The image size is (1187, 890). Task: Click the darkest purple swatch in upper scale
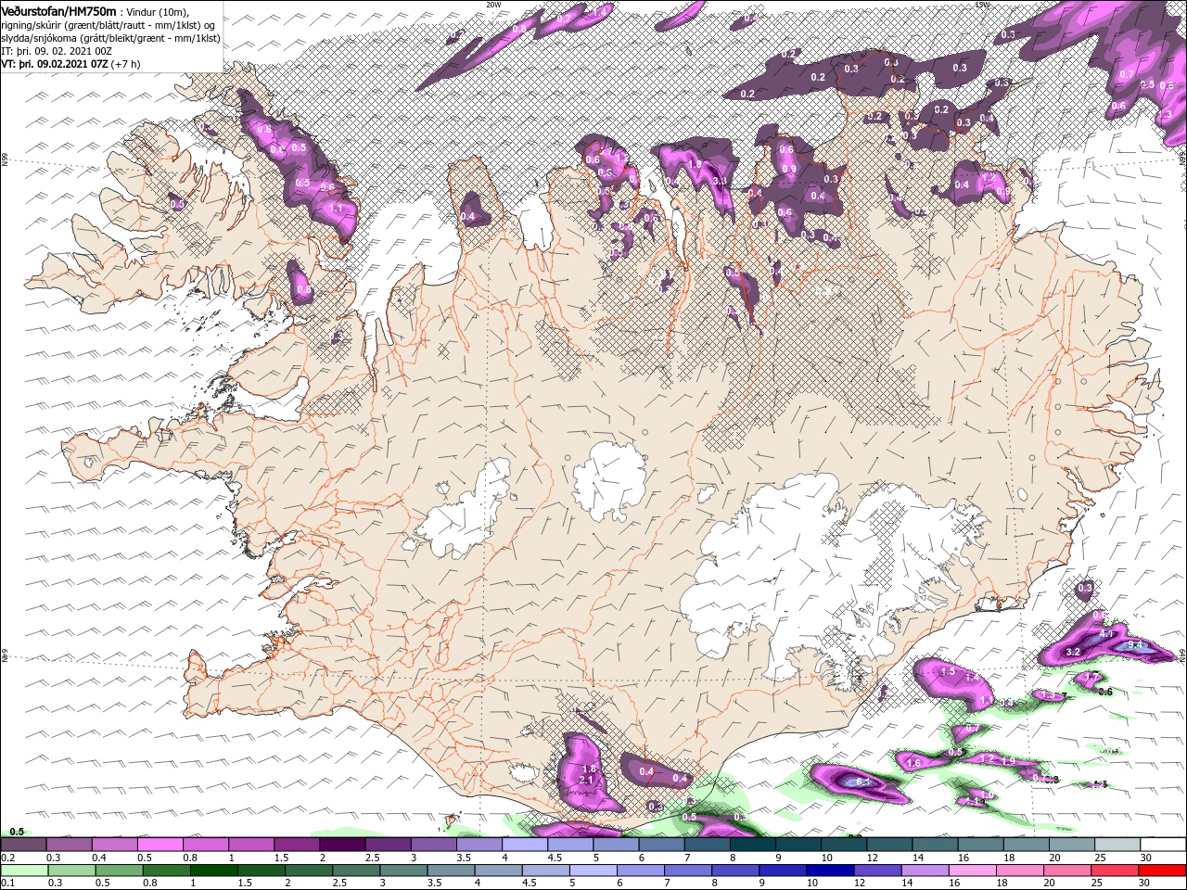pos(341,845)
